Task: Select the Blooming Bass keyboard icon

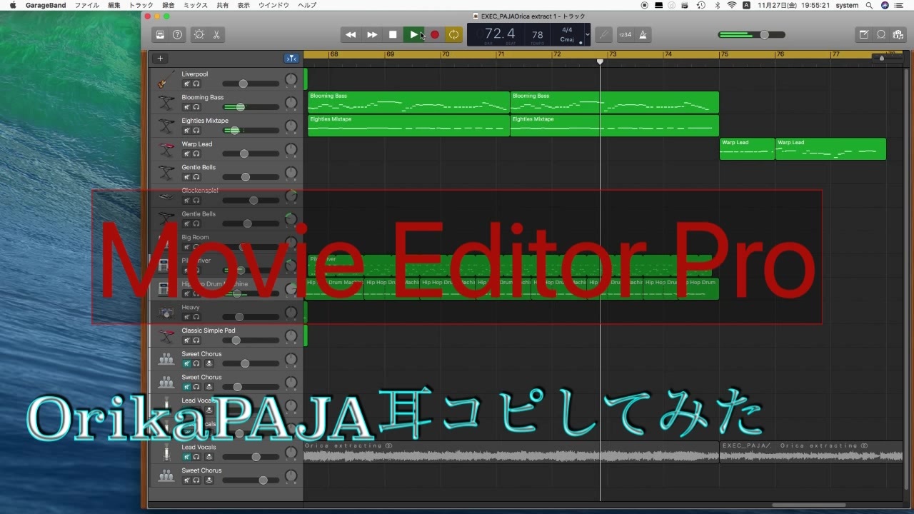Action: (166, 102)
